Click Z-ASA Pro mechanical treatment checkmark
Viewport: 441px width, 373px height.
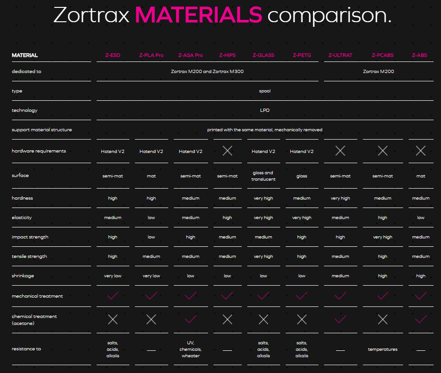pos(191,296)
